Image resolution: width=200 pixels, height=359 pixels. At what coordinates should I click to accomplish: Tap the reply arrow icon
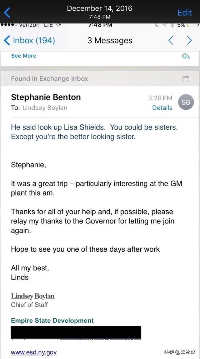[186, 56]
